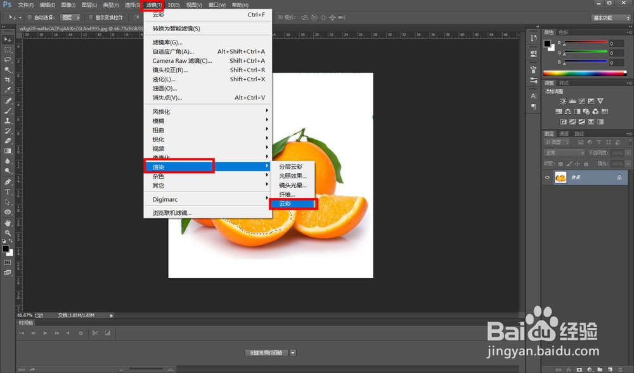
Task: Toggle Quick Mask mode icon
Action: coord(8,263)
